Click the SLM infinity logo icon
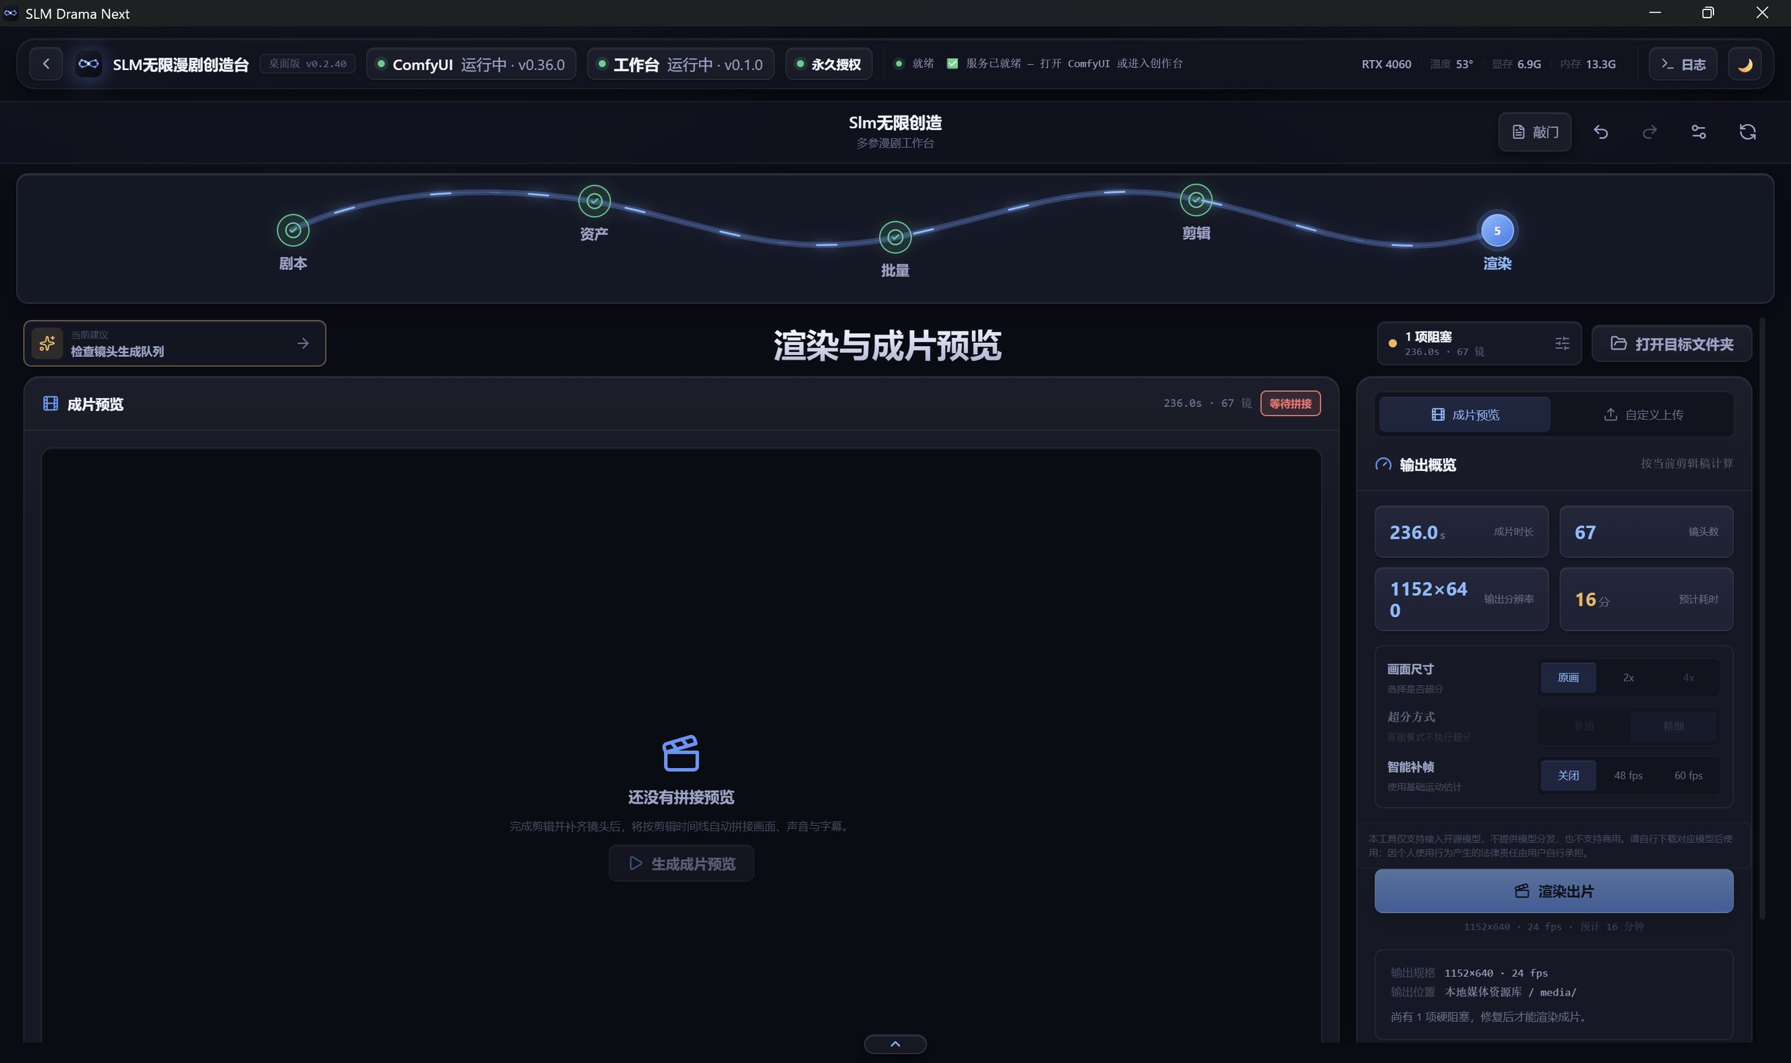Viewport: 1791px width, 1063px height. tap(88, 64)
